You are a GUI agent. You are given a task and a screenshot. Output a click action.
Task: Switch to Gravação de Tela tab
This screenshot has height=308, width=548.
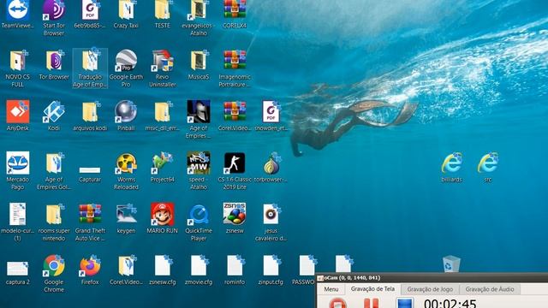point(372,289)
